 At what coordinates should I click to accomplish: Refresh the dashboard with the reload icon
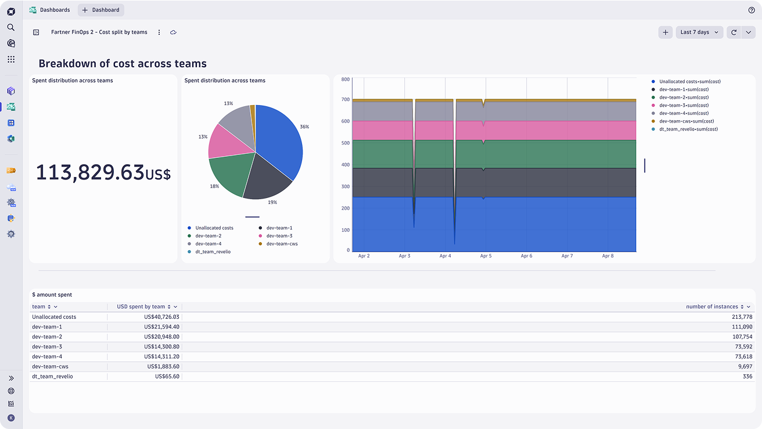click(x=734, y=33)
